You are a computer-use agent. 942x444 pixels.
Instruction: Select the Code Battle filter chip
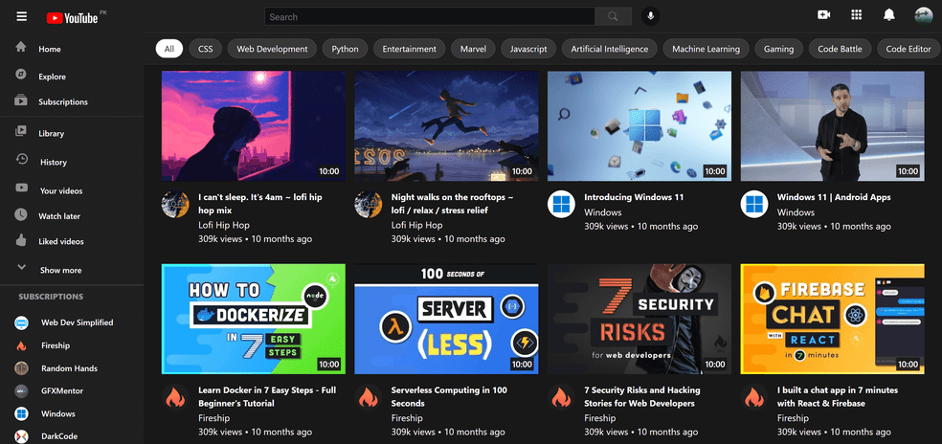pyautogui.click(x=840, y=49)
